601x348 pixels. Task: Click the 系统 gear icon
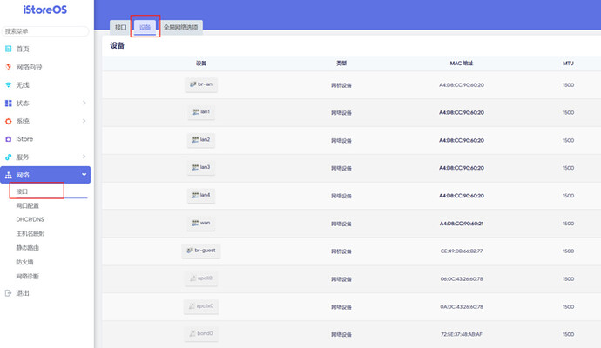[x=9, y=121]
